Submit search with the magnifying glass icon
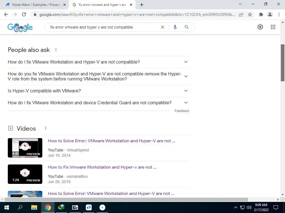 point(186,27)
